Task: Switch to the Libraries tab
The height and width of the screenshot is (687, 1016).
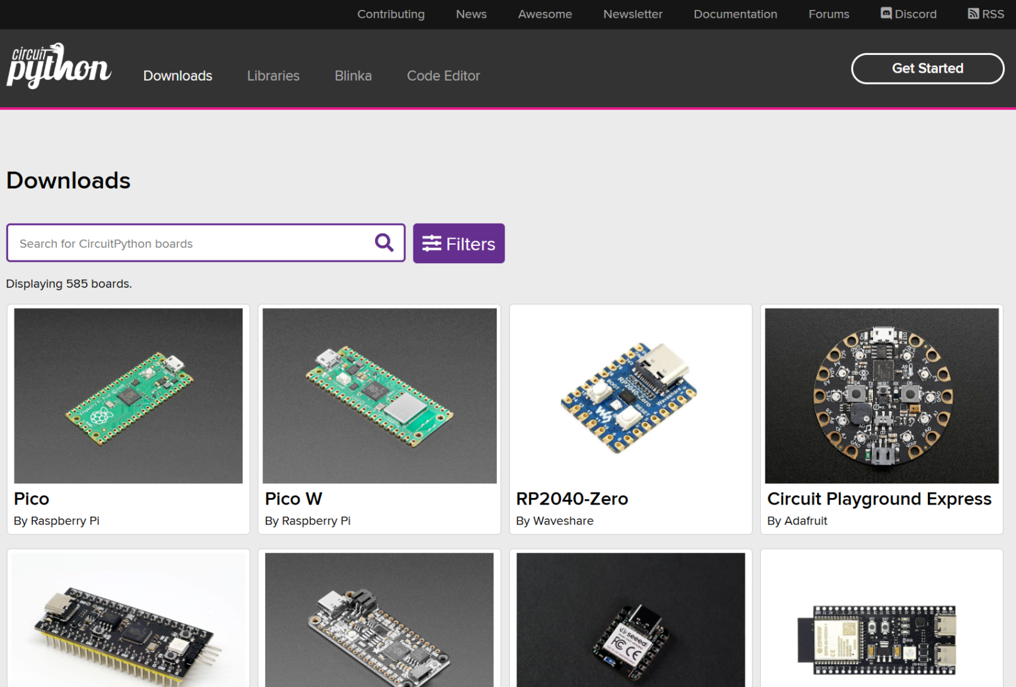Action: coord(273,75)
